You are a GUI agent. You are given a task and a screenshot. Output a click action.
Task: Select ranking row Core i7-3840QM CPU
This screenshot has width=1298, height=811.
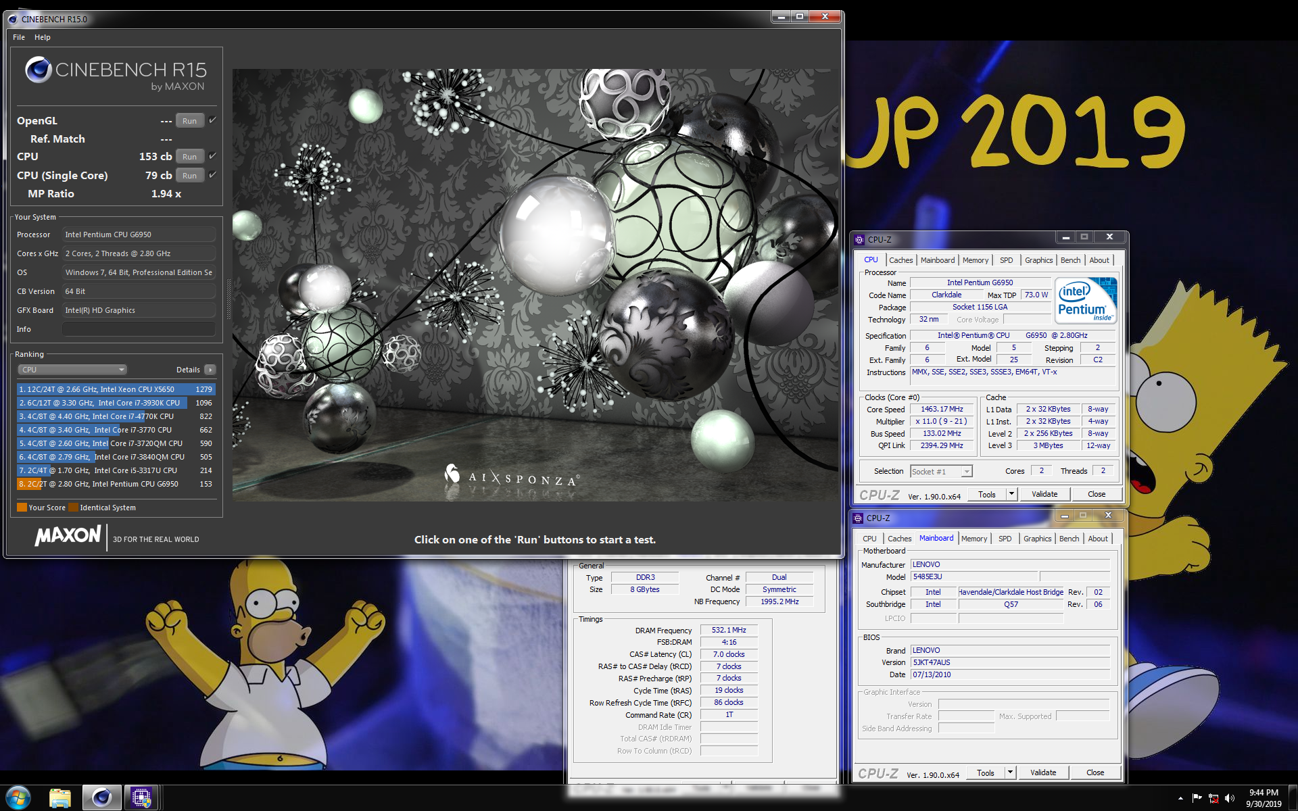point(116,457)
